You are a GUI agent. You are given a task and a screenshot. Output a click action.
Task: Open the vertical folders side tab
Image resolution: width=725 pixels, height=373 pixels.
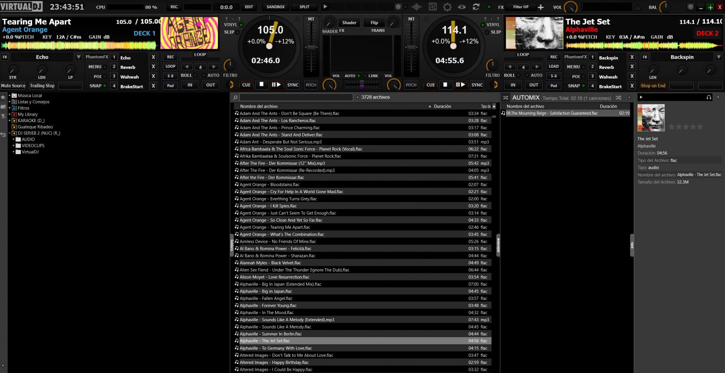point(232,245)
